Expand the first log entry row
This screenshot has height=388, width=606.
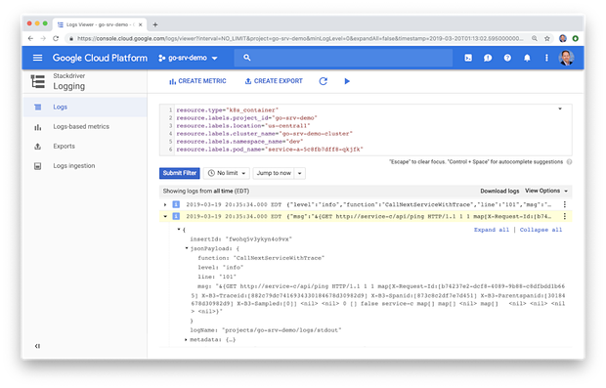click(165, 204)
